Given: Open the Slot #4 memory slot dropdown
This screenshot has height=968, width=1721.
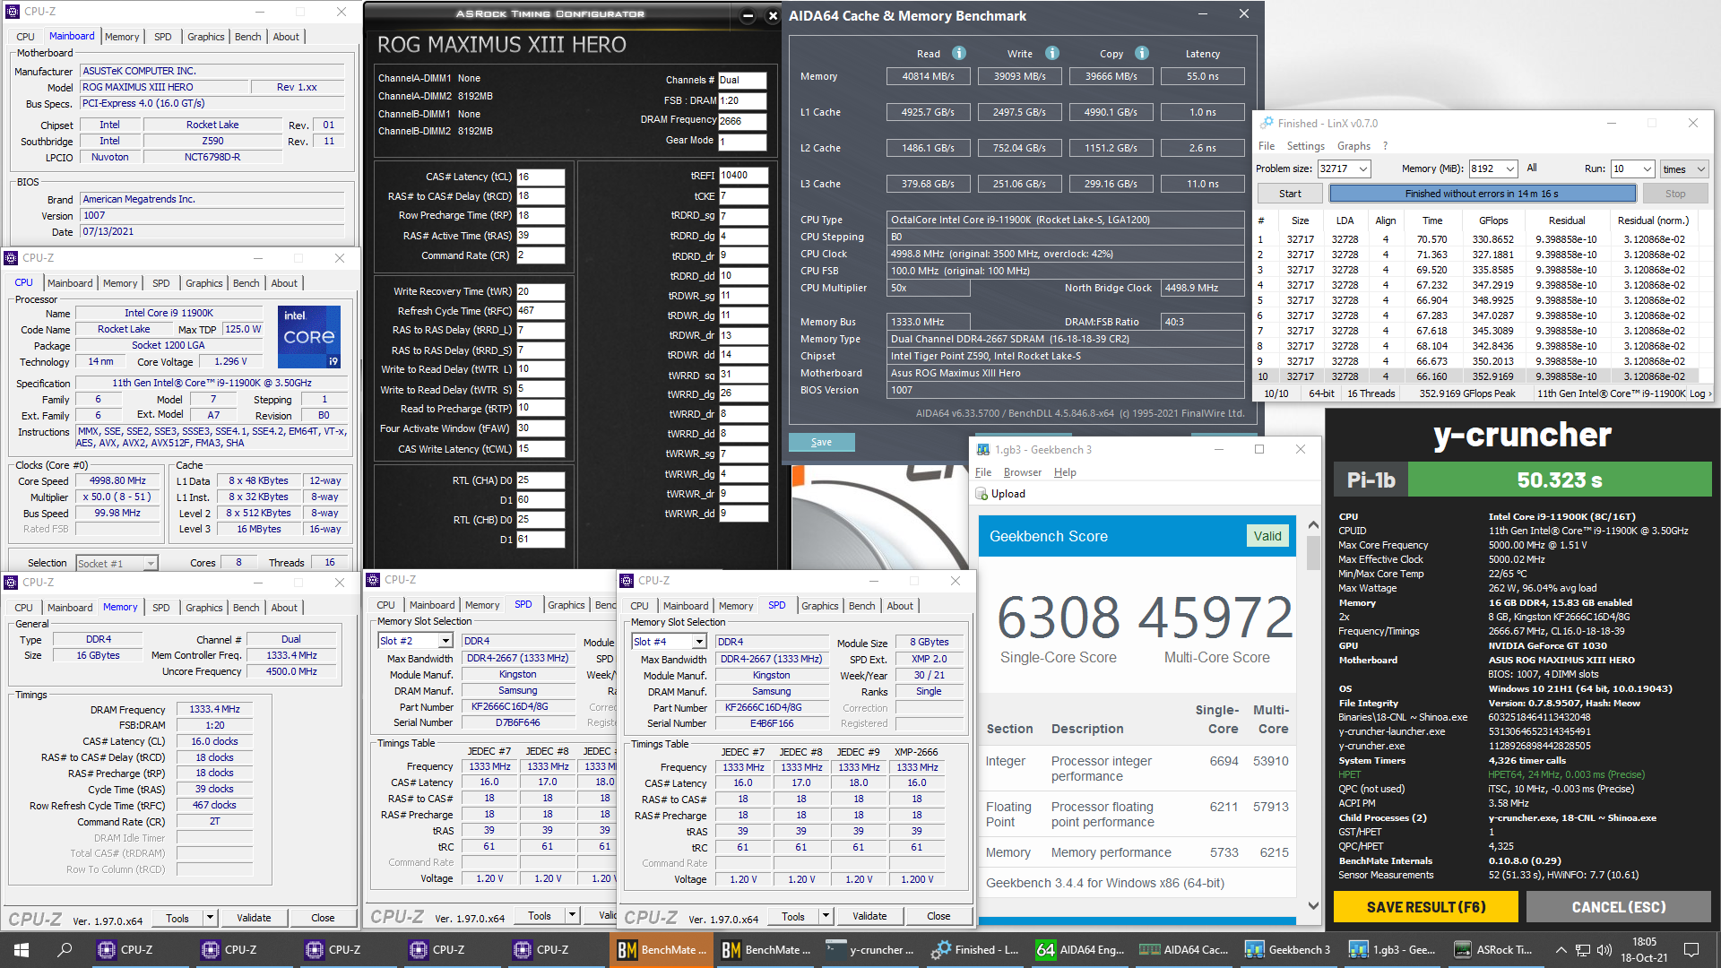Looking at the screenshot, I should pos(699,642).
